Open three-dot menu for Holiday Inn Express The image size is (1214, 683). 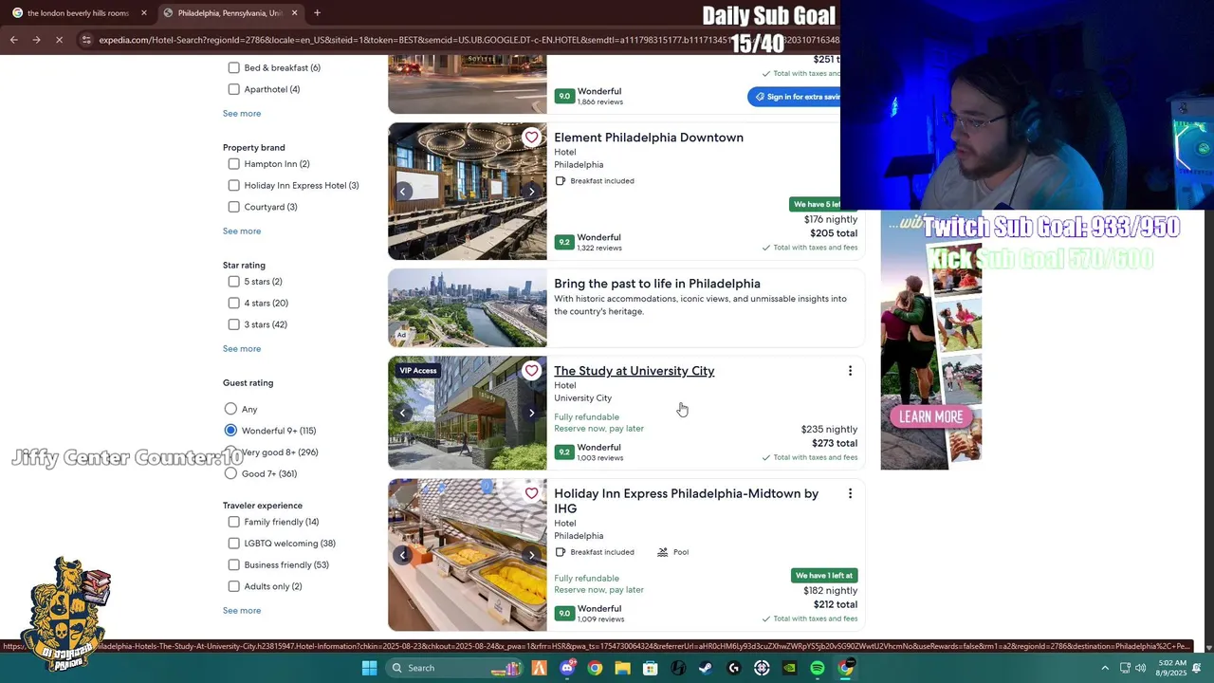[x=850, y=494]
